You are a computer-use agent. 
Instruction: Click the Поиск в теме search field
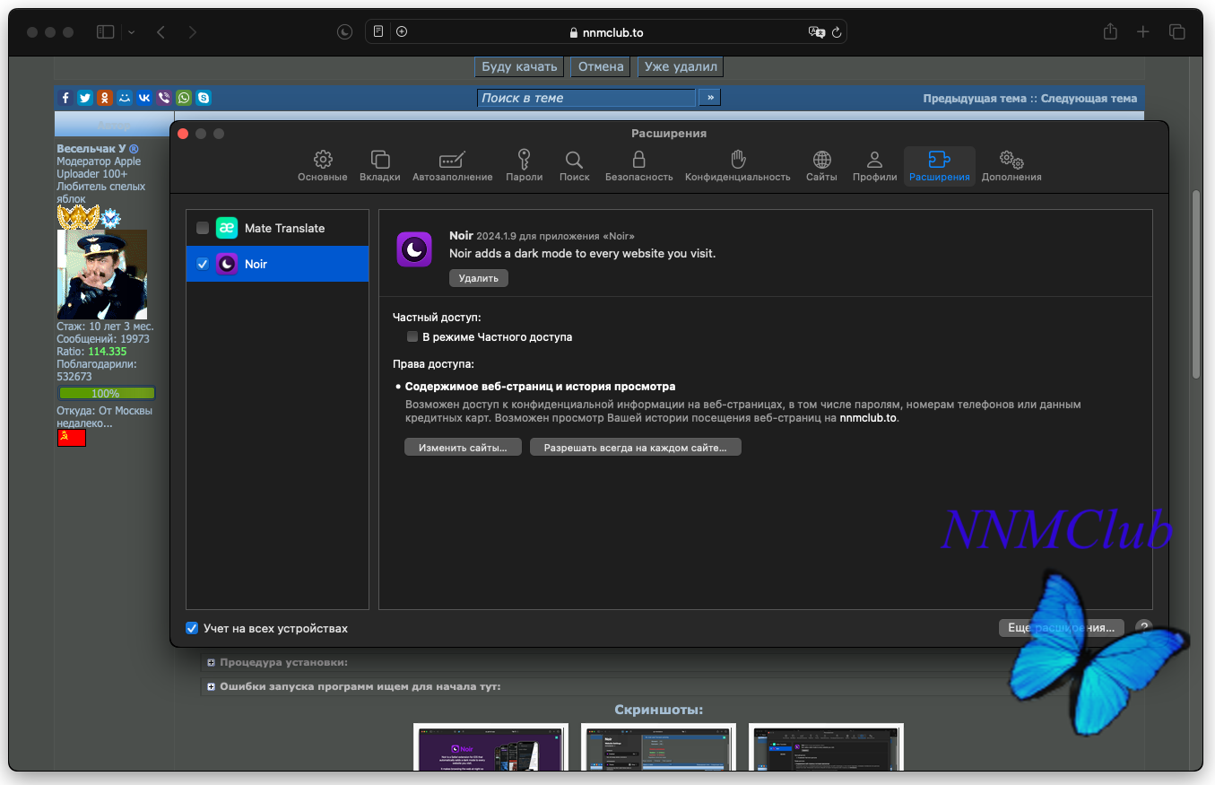[586, 98]
